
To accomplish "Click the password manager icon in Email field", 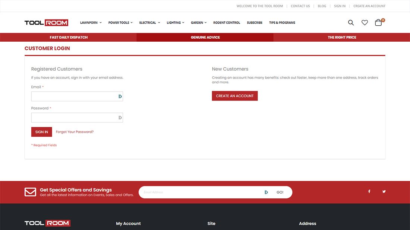I will 120,96.
